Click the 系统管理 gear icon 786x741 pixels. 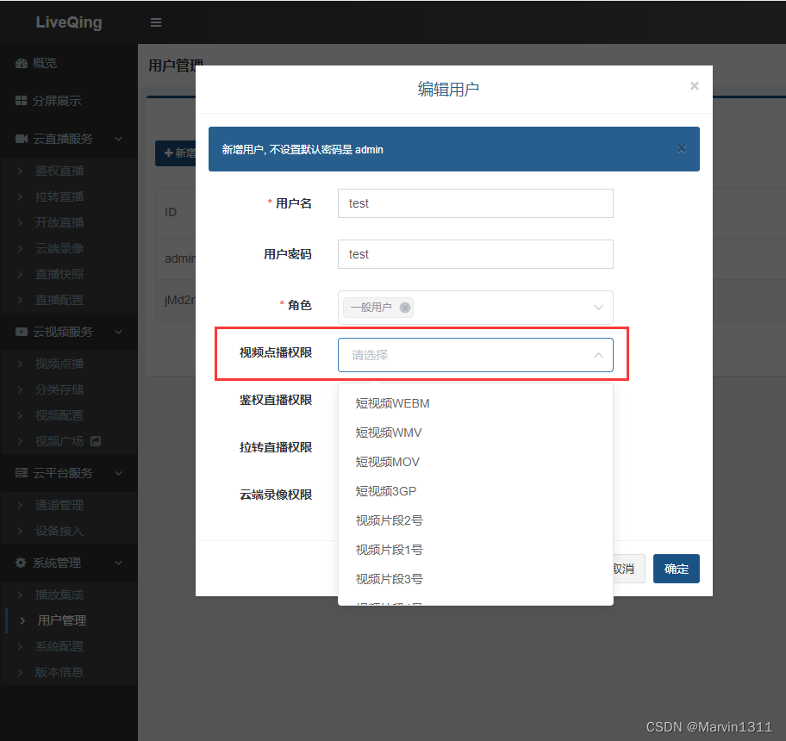(21, 563)
